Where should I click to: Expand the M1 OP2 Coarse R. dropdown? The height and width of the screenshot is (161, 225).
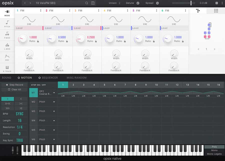(54, 93)
